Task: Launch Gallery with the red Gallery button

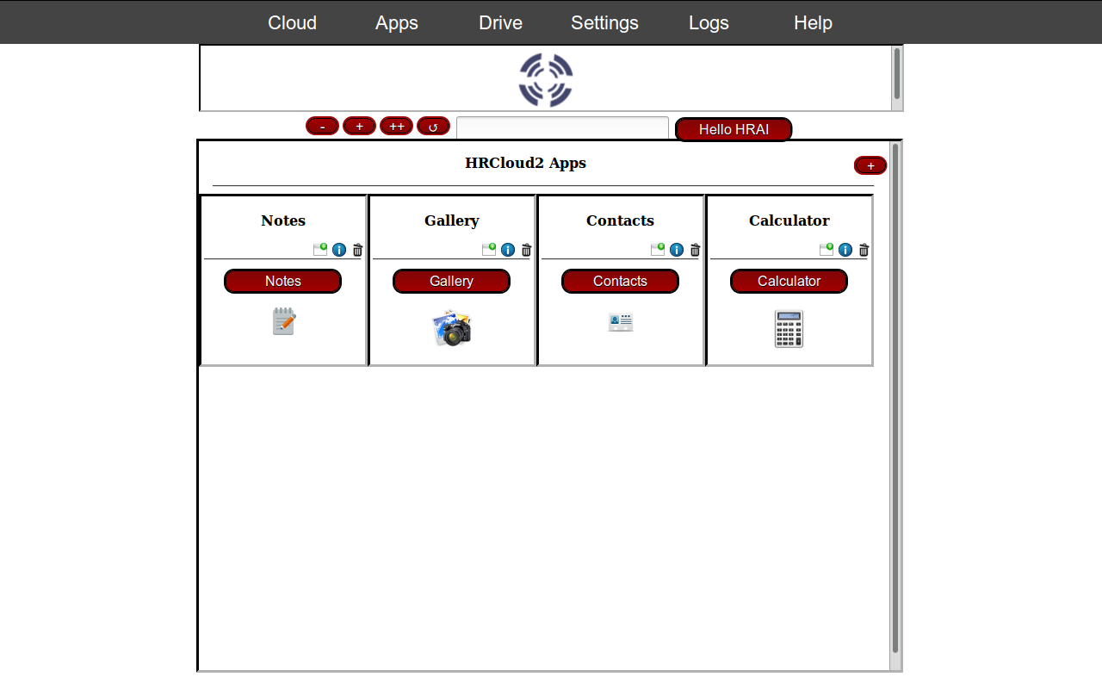Action: tap(452, 282)
